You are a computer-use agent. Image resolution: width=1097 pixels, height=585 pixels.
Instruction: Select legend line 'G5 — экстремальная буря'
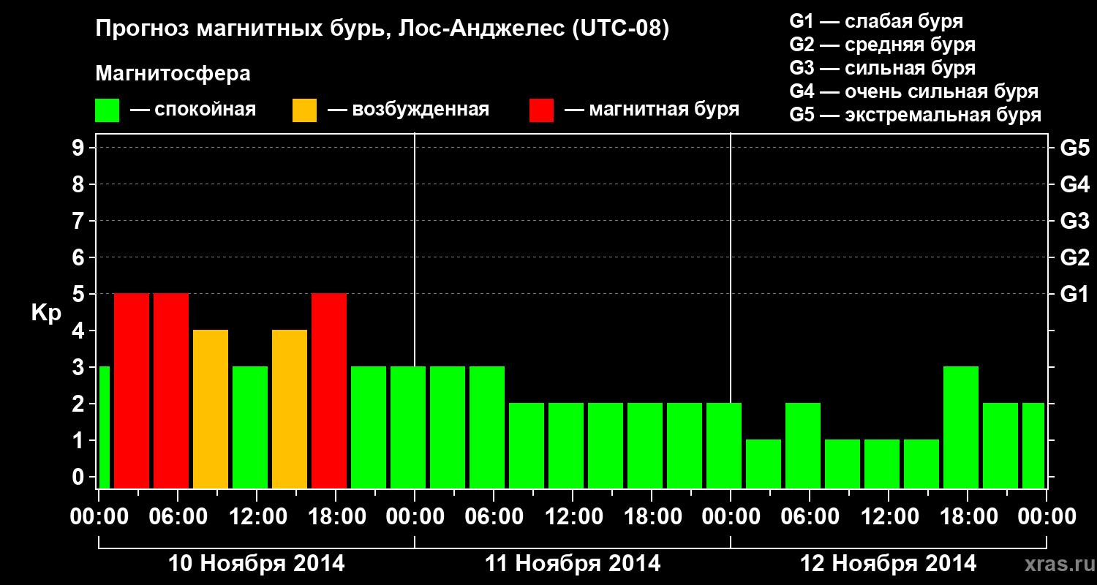(915, 115)
